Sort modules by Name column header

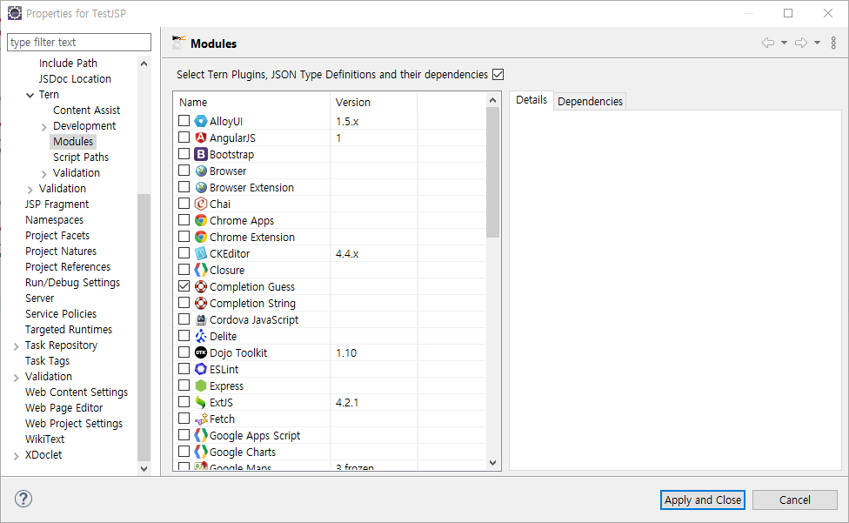tap(251, 103)
